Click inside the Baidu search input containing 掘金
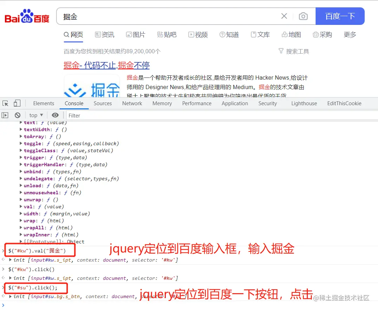The width and height of the screenshot is (378, 310). point(169,16)
